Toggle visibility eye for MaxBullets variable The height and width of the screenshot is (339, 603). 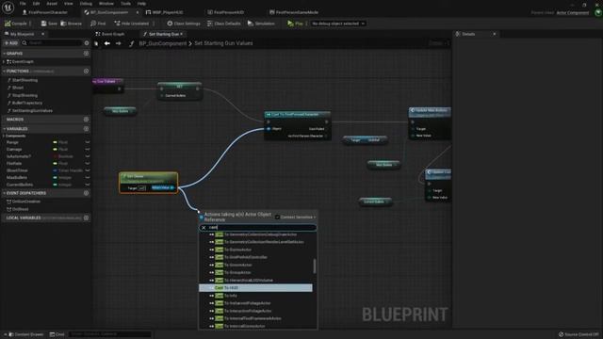coord(88,178)
